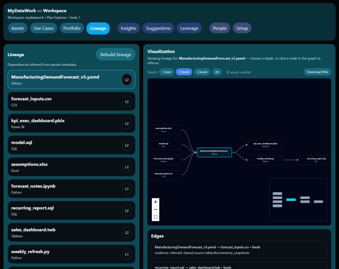Go to the Insights tab

128,28
